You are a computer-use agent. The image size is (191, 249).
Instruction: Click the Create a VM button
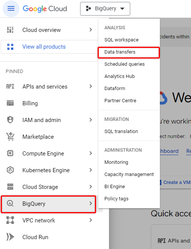pos(175,182)
